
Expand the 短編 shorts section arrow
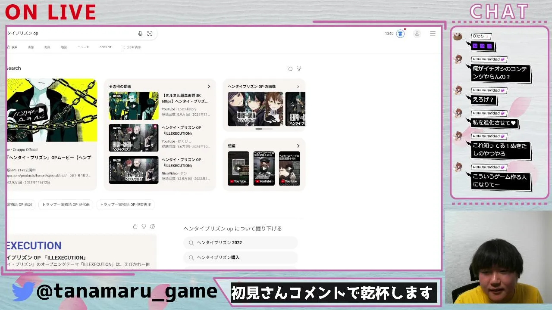pyautogui.click(x=298, y=146)
